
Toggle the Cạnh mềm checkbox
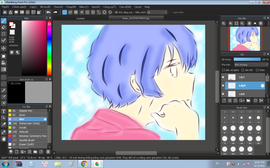pos(171,12)
